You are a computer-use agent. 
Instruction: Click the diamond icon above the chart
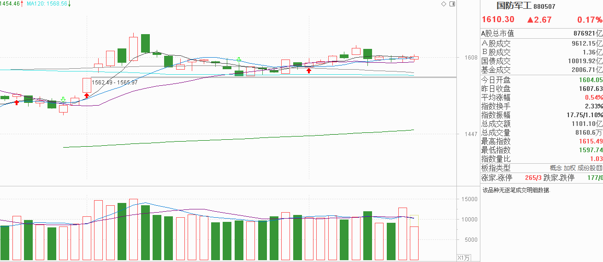click(x=443, y=4)
